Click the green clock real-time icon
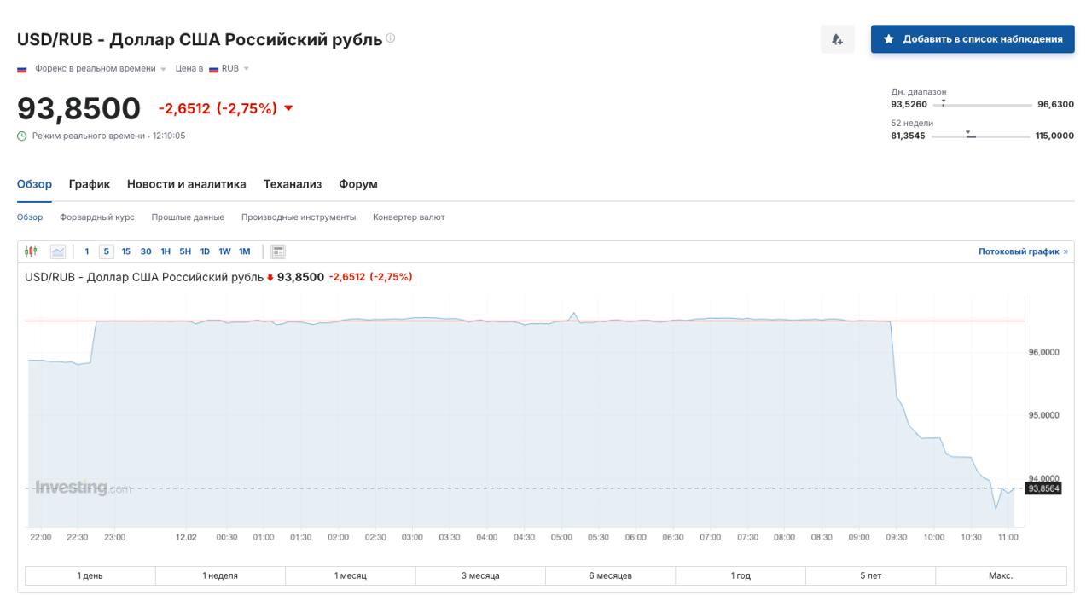Screen dimensions: 1092x595 pyautogui.click(x=22, y=136)
